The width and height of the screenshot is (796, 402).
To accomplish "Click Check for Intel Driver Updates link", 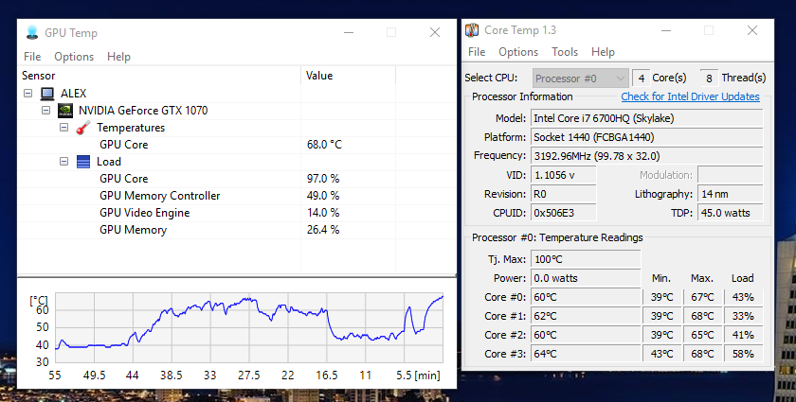I will point(691,96).
